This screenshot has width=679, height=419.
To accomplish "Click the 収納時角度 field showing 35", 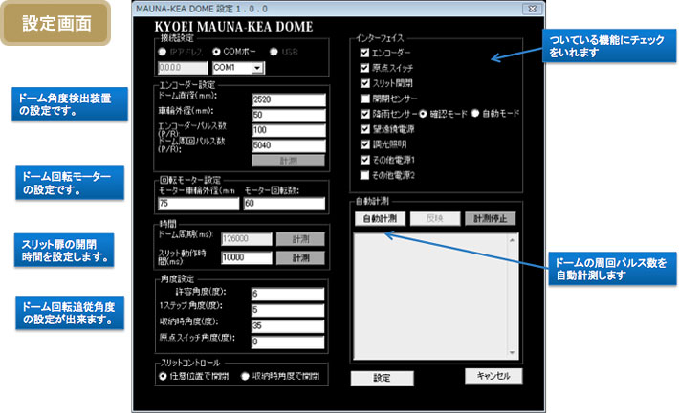I will 288,326.
